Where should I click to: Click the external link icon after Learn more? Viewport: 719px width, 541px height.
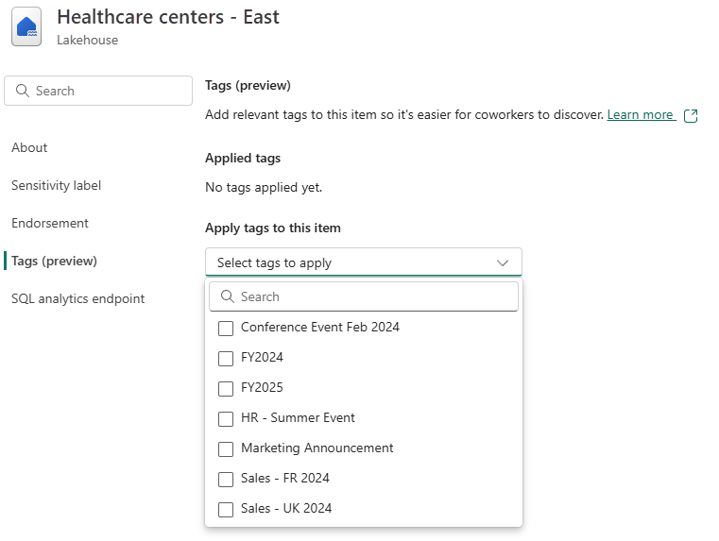691,115
